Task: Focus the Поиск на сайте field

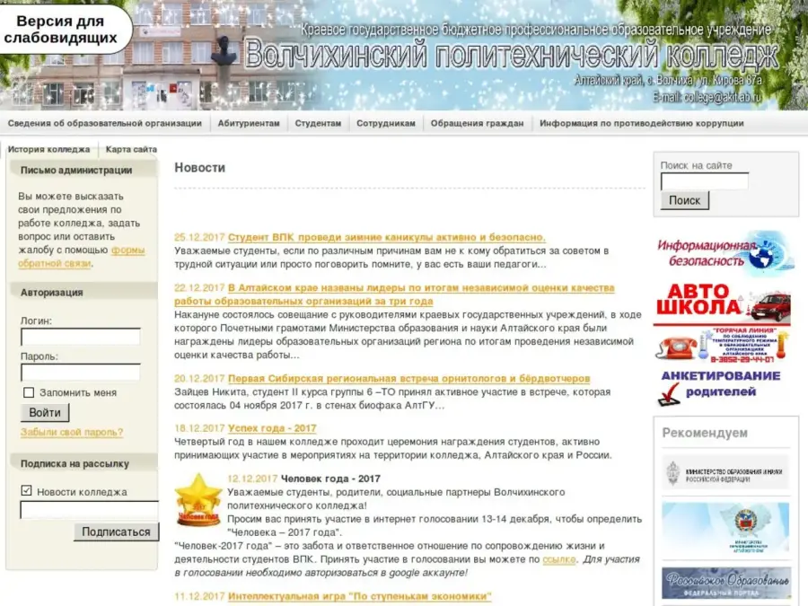Action: (x=705, y=181)
